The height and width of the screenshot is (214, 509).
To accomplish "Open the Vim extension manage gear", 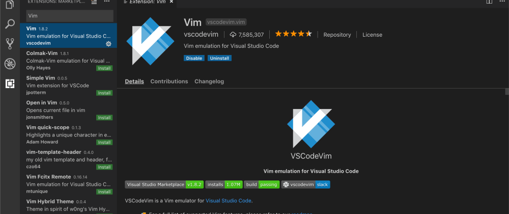I will click(108, 43).
